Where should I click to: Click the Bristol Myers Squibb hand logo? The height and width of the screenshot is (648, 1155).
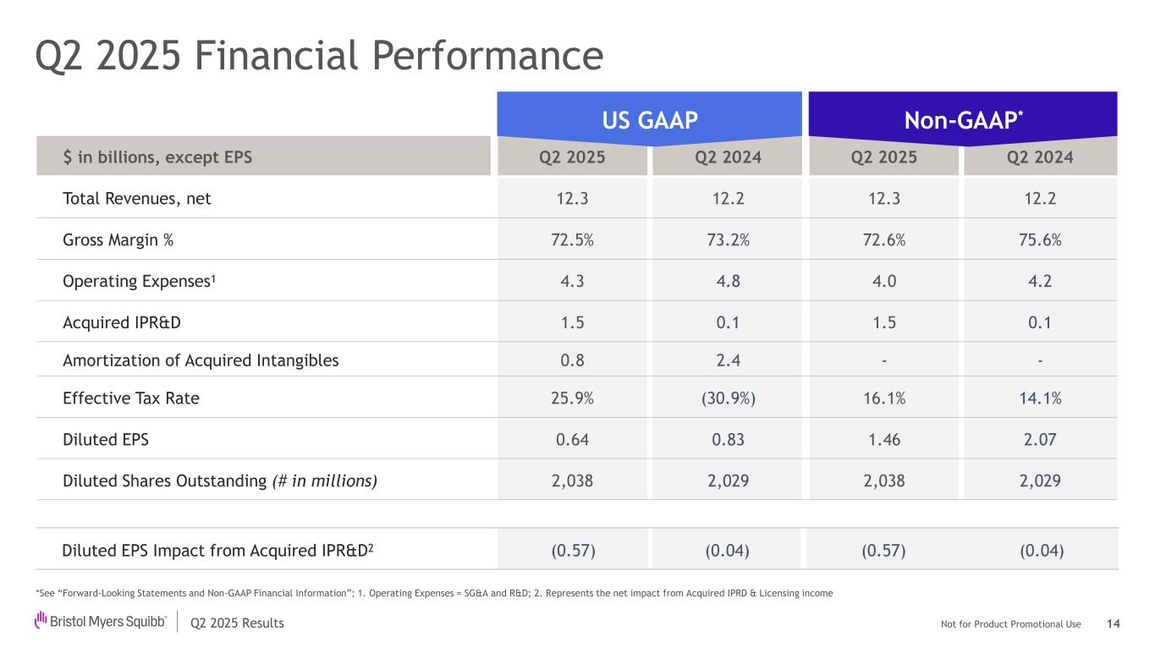point(41,622)
